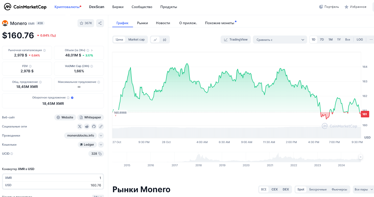Open the DexScan menu item
Screen dimensions: 374x197
coord(97,7)
